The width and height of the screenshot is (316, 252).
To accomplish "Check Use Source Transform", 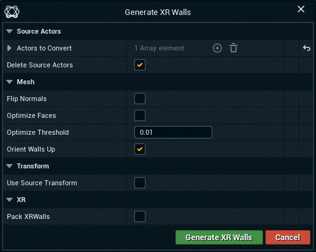I will point(140,183).
